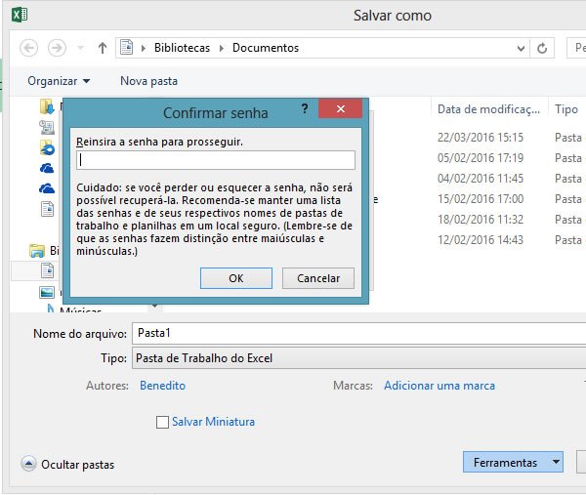The image size is (586, 495).
Task: Sort by Tipo column header
Action: (x=566, y=109)
